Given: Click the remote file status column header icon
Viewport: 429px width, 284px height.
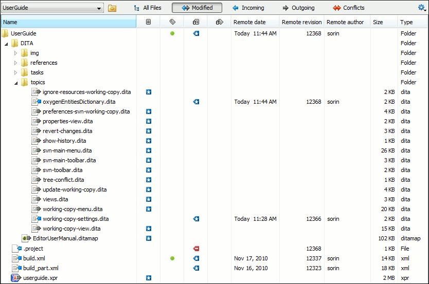Looking at the screenshot, I should coord(195,22).
